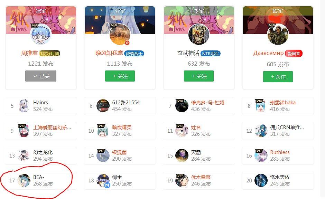Follow 玄武神话 with green 关注 button
This screenshot has height=199, width=325.
point(199,76)
